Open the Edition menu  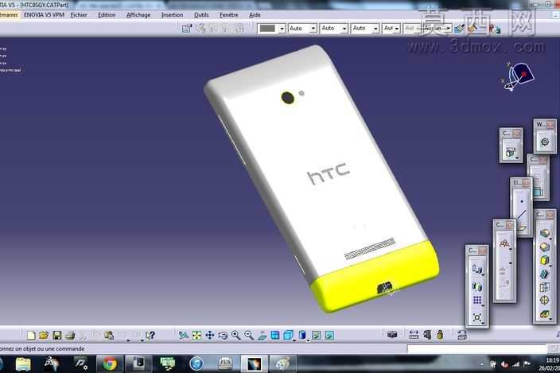click(x=107, y=15)
